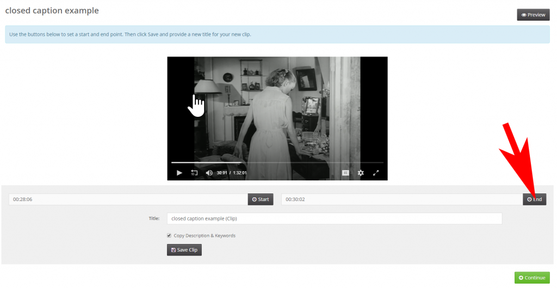
Task: Uncheck Copy Description & Keywords
Action: click(169, 235)
